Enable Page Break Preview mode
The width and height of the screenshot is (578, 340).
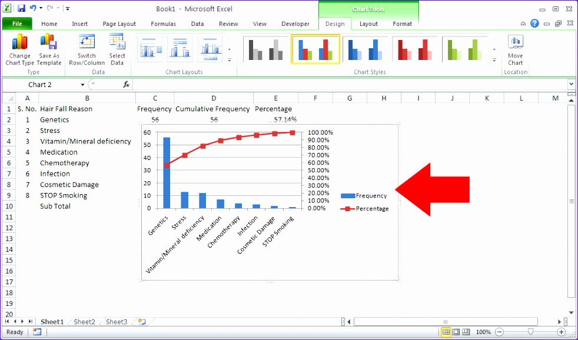pos(467,332)
